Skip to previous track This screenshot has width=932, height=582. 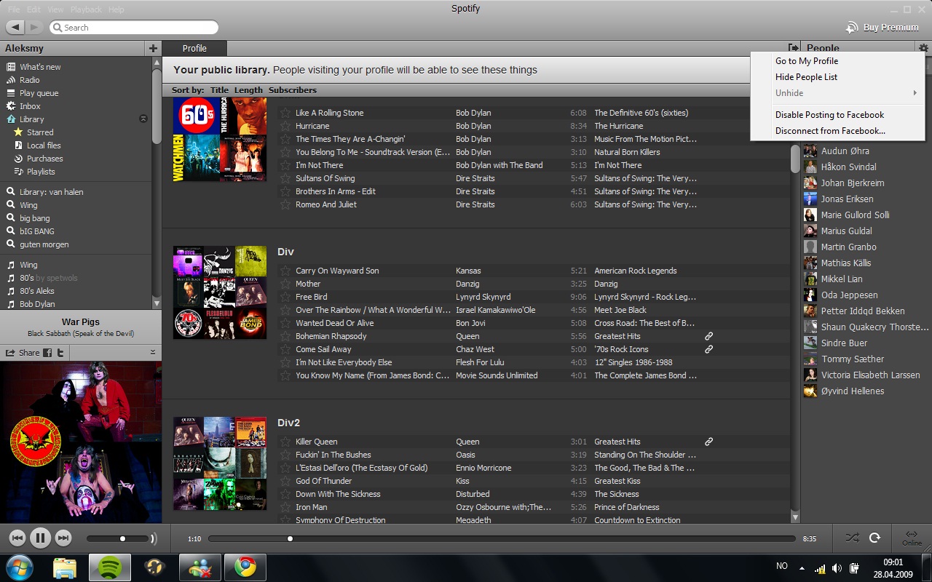click(x=17, y=538)
